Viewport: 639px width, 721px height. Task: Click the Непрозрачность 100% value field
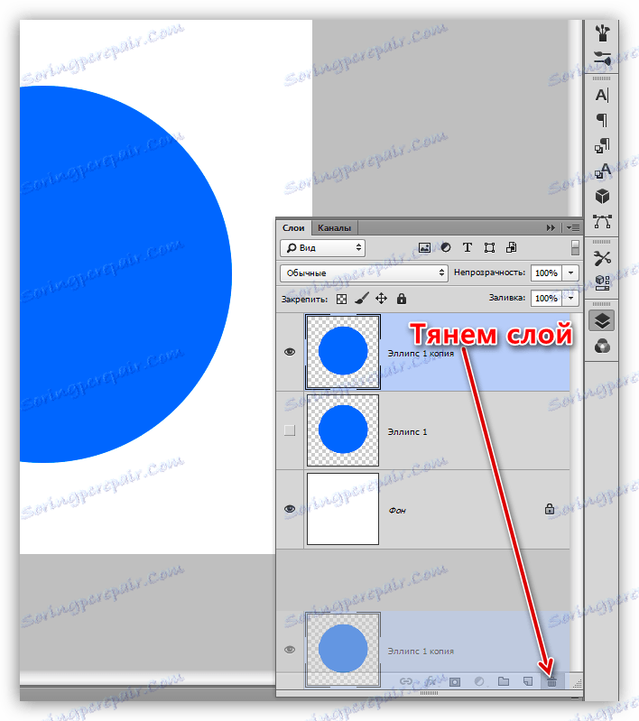click(547, 273)
